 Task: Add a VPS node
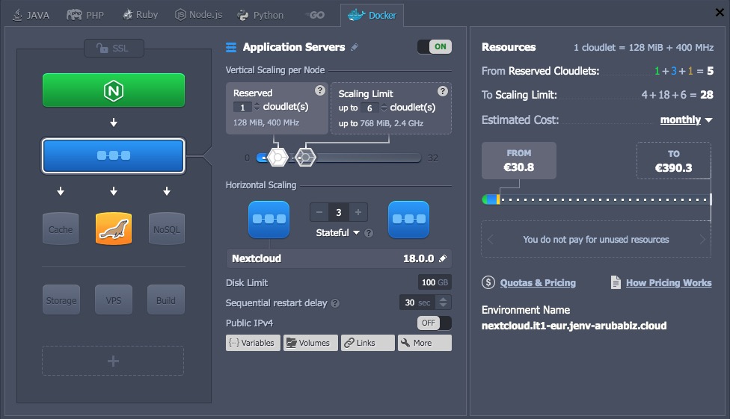coord(114,299)
